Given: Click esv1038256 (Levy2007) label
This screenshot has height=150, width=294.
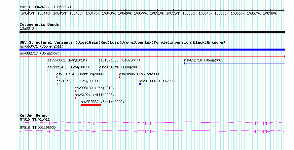Looking at the screenshot, I should 120,67.
